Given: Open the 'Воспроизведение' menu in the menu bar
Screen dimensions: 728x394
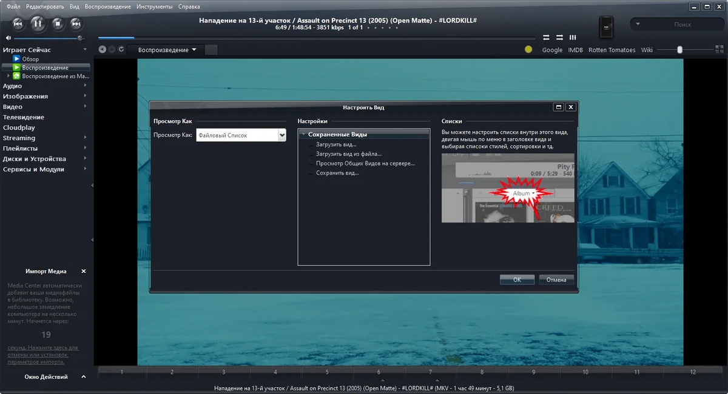Looking at the screenshot, I should [x=107, y=7].
